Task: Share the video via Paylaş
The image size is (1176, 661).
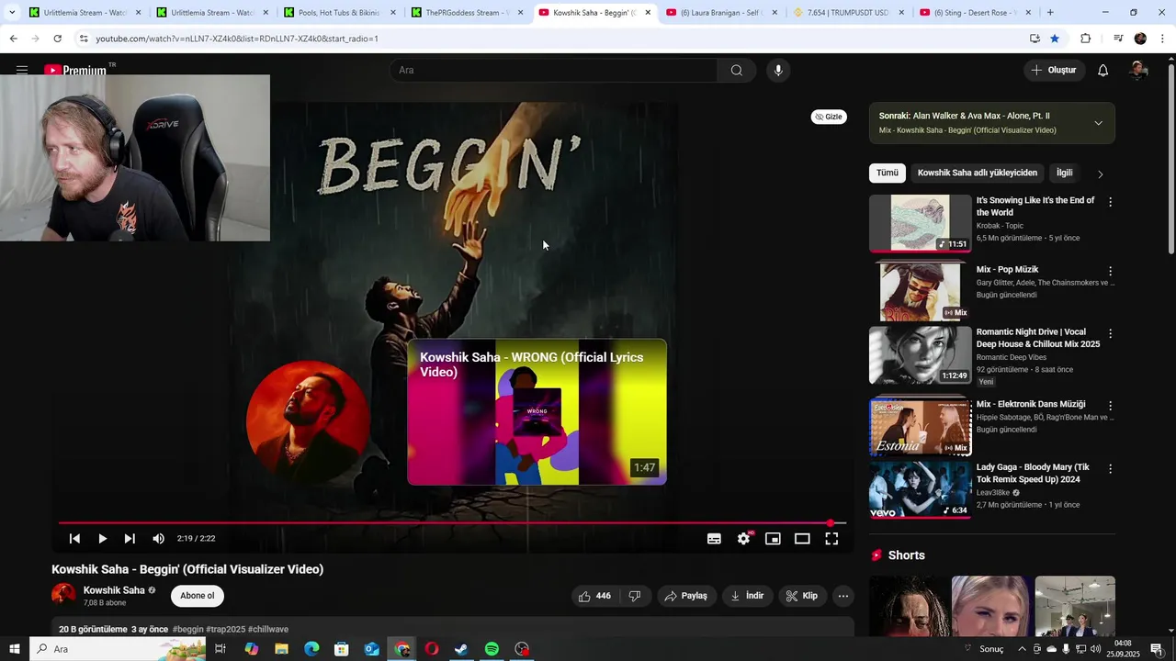Action: (x=687, y=596)
